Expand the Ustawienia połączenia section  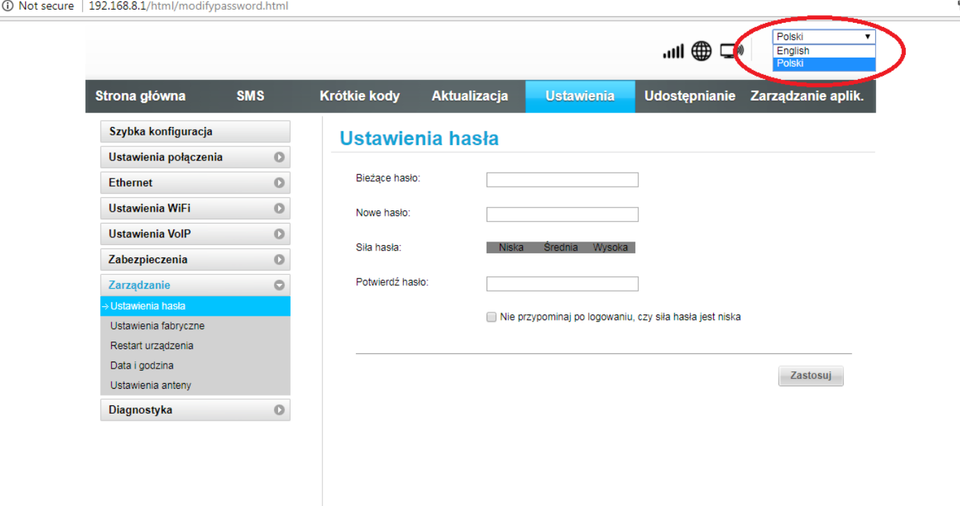coord(280,157)
